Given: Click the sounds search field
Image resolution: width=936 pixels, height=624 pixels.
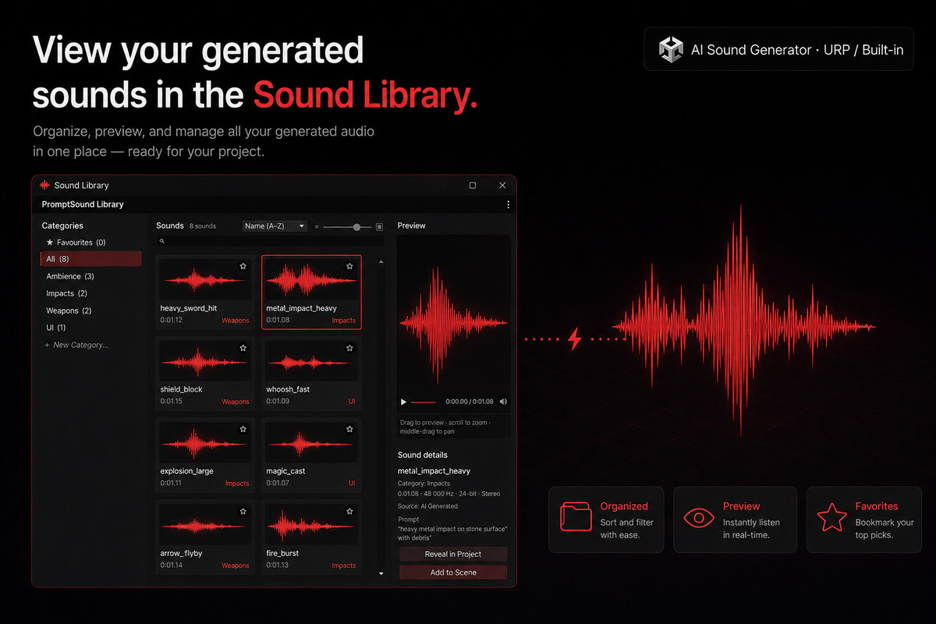Looking at the screenshot, I should [x=270, y=241].
